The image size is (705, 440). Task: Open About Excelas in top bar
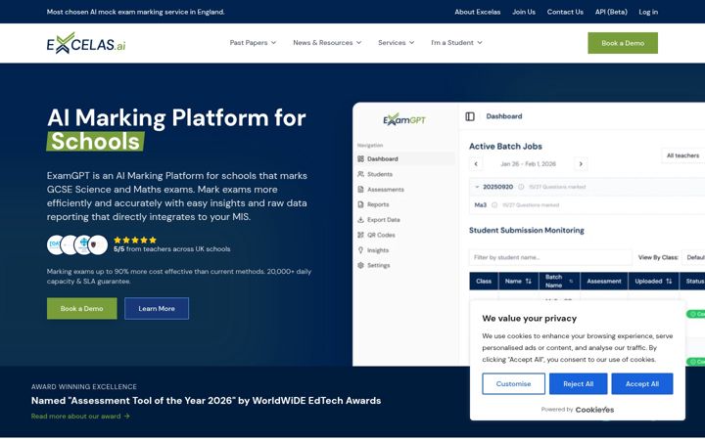[477, 12]
